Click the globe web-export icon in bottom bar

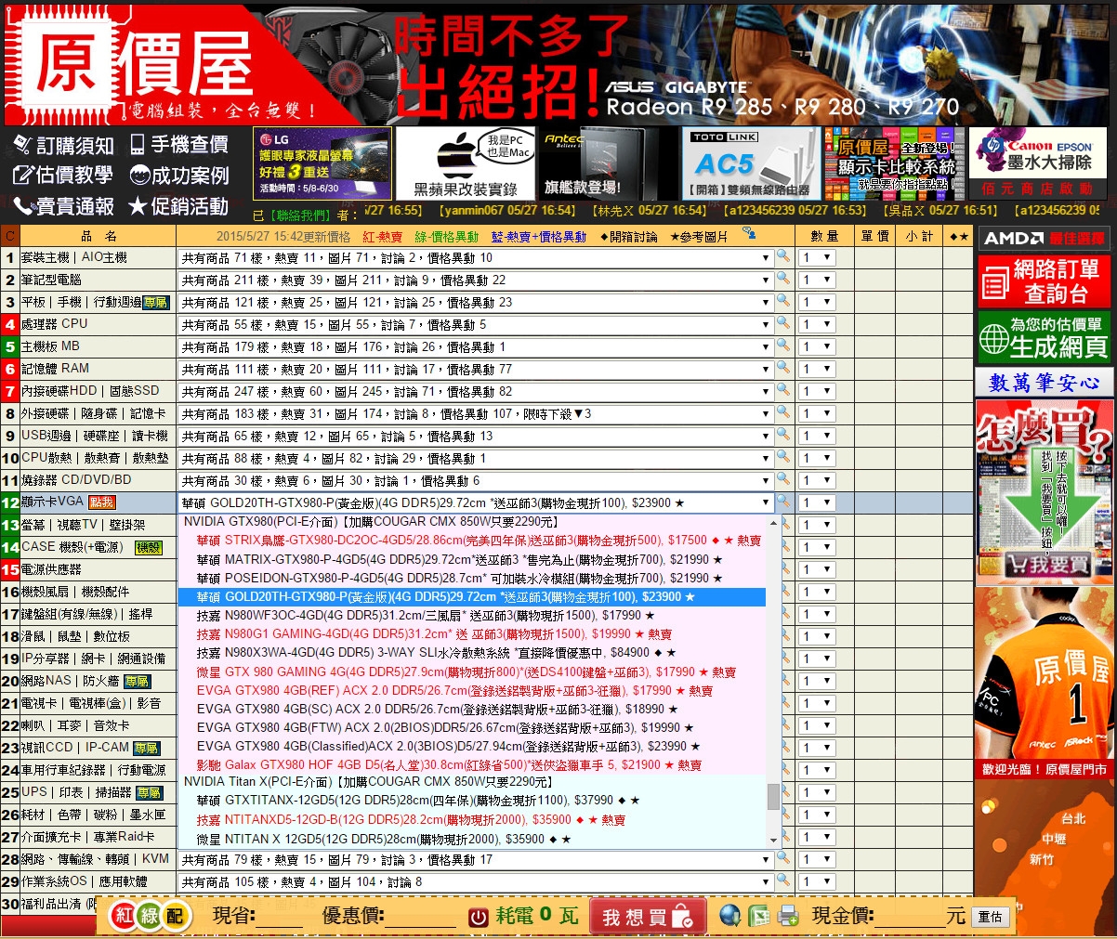coord(730,916)
